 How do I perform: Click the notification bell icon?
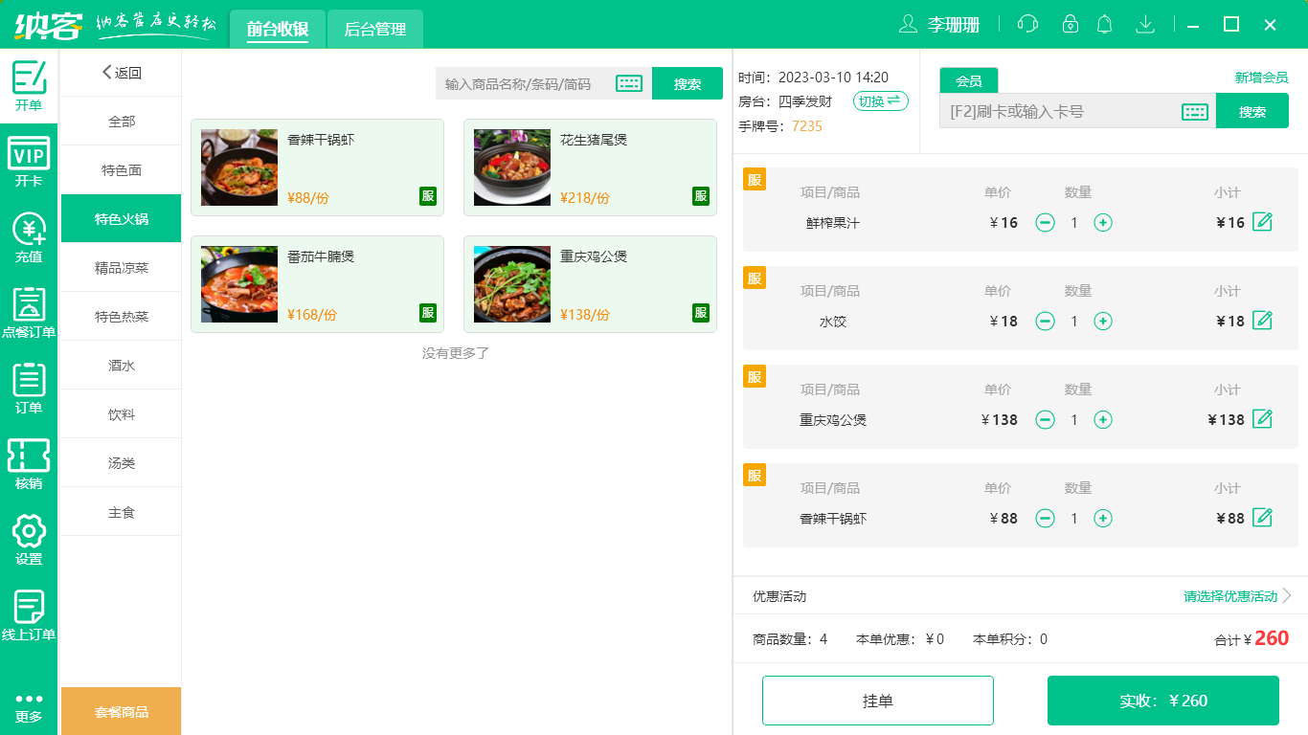(x=1104, y=23)
